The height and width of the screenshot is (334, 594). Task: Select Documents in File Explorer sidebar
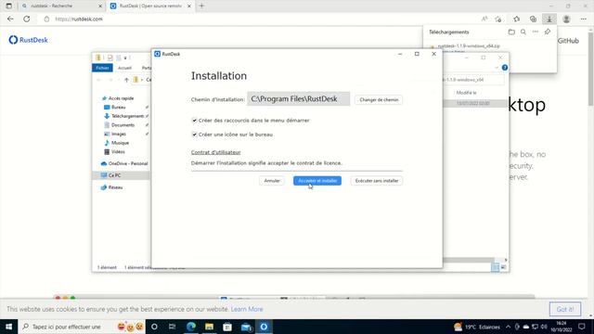[x=123, y=125]
